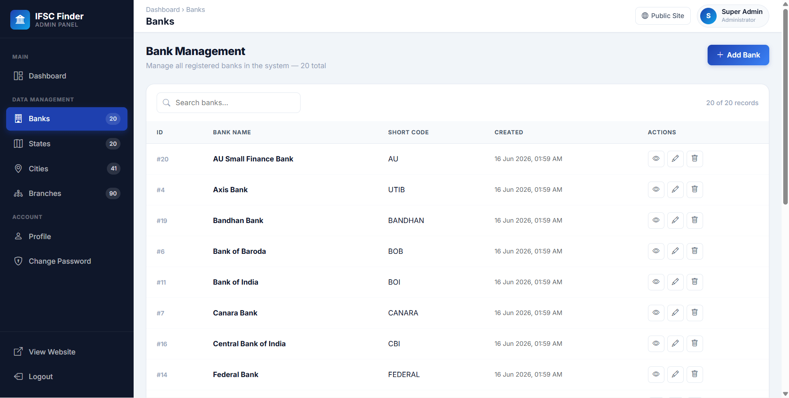View details of AU Small Finance Bank

point(656,159)
